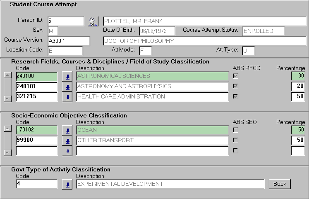Viewport: 309px width, 199px height.
Task: Click the person lookup icon beside Person ID
Action: point(92,21)
